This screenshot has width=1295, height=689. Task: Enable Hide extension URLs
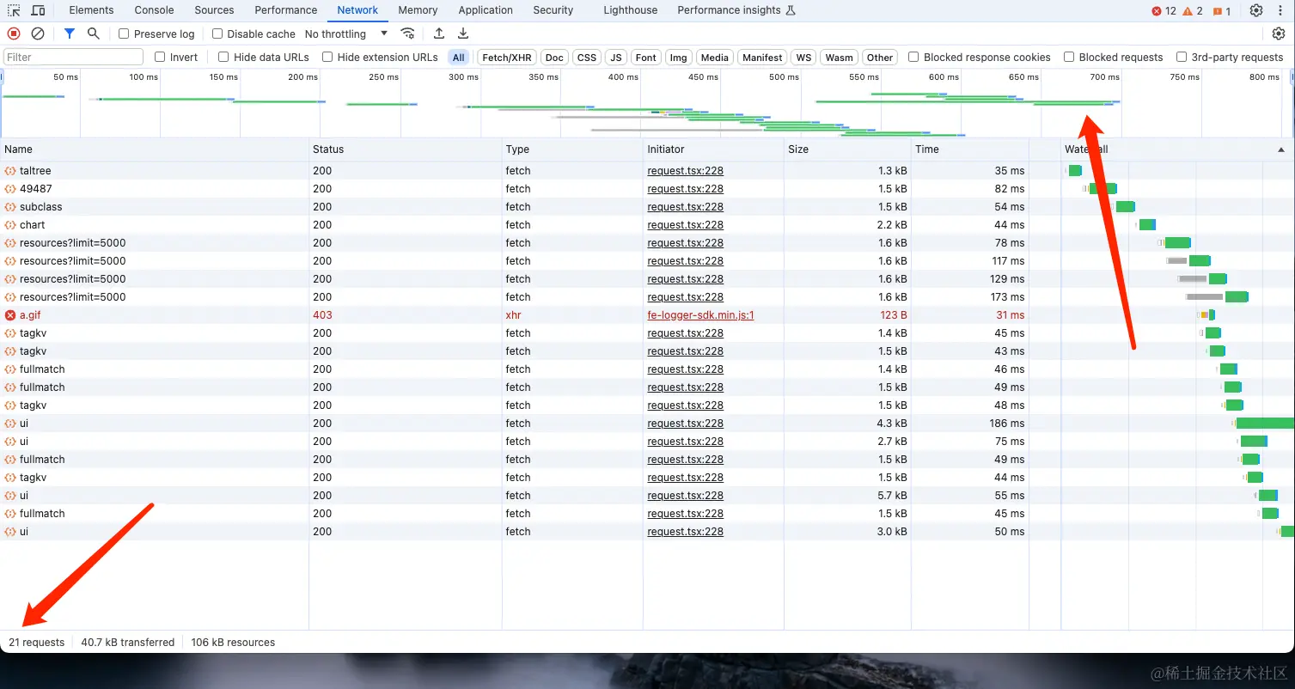(327, 57)
